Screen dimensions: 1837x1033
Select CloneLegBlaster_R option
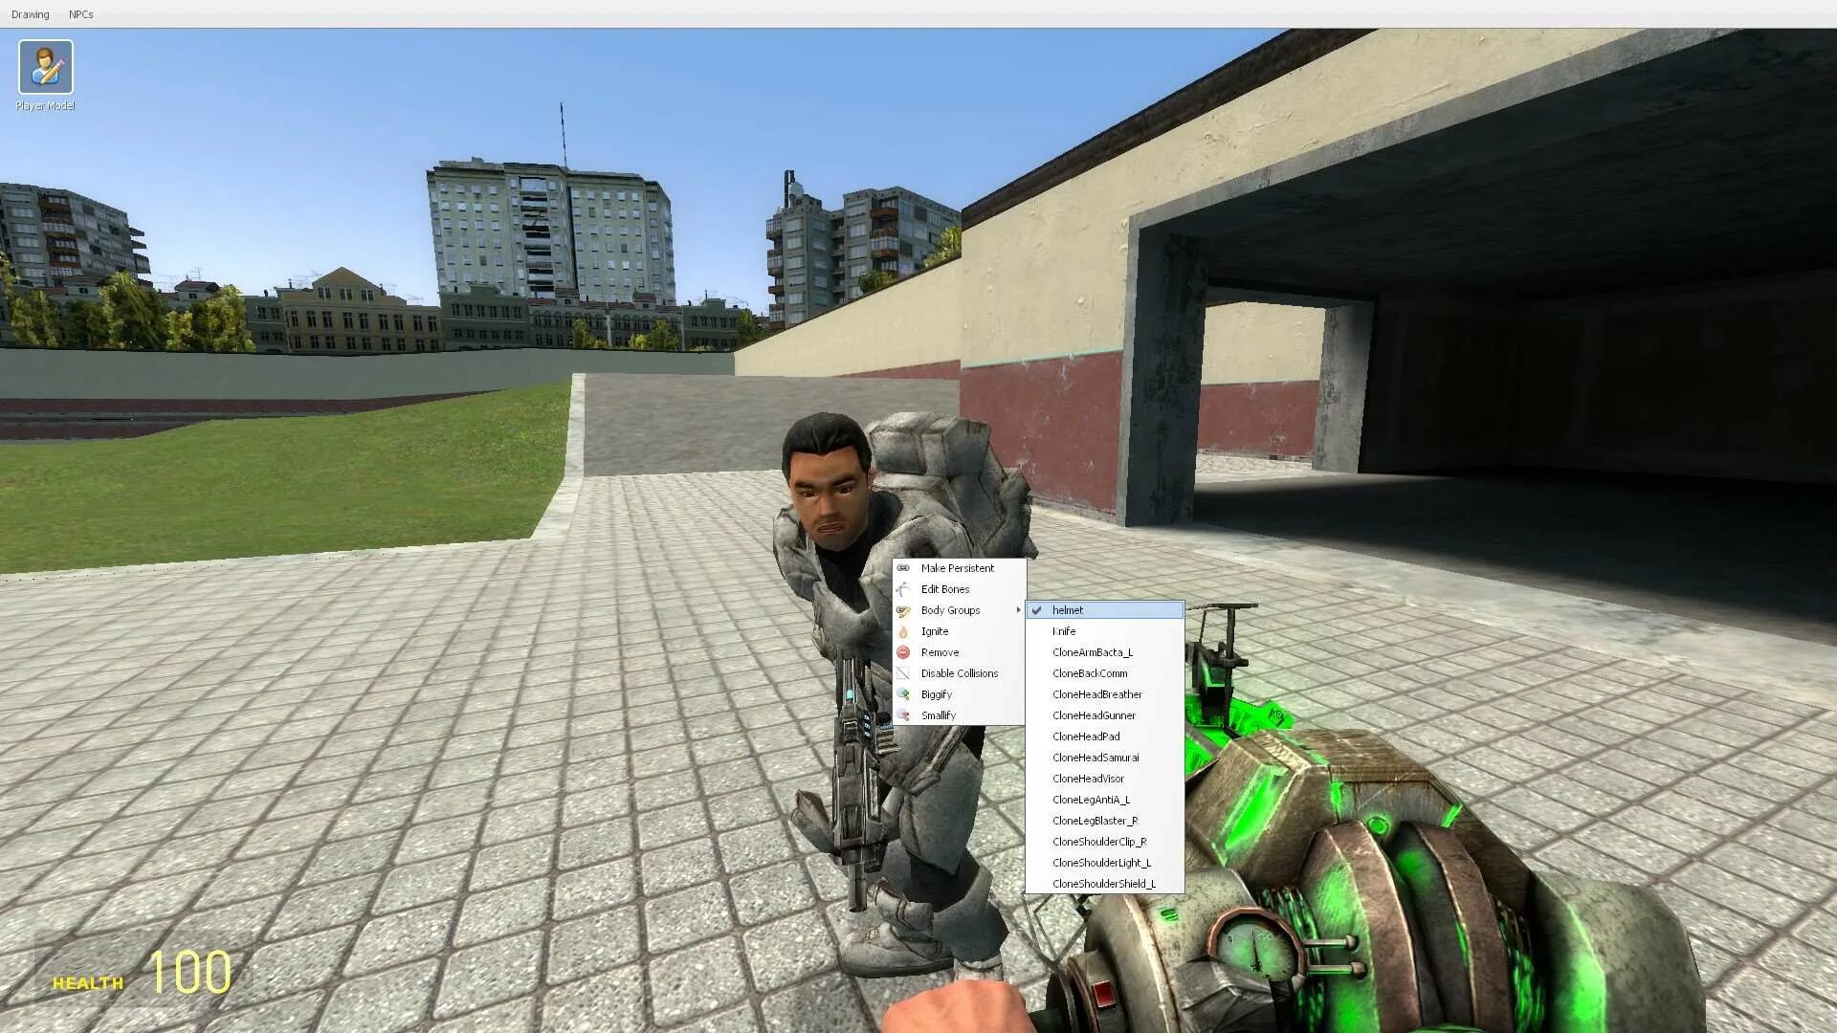[1096, 820]
